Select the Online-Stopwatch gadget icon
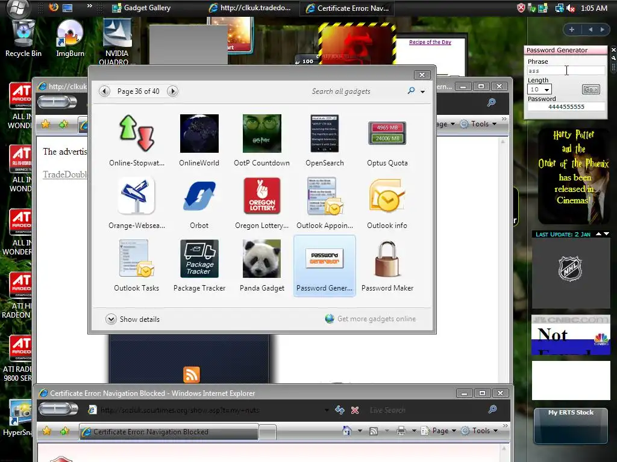Viewport: 617px width, 462px height. [137, 134]
